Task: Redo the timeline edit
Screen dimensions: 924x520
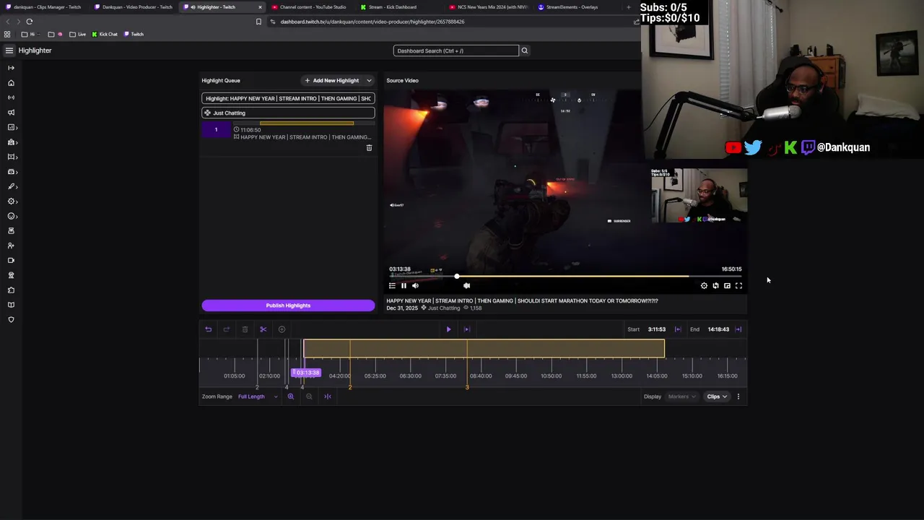Action: [226, 329]
